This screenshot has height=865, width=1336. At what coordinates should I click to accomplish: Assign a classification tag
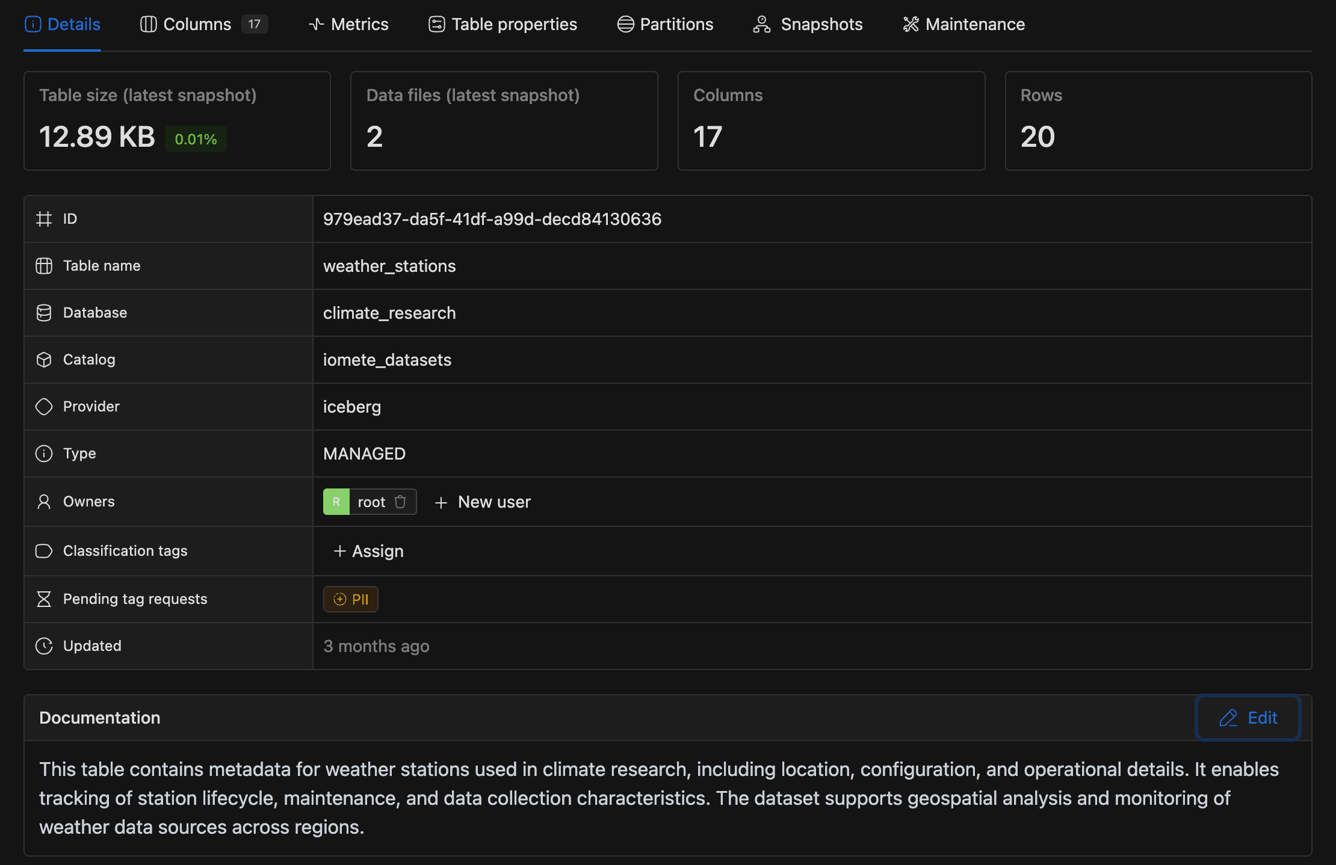pos(368,551)
